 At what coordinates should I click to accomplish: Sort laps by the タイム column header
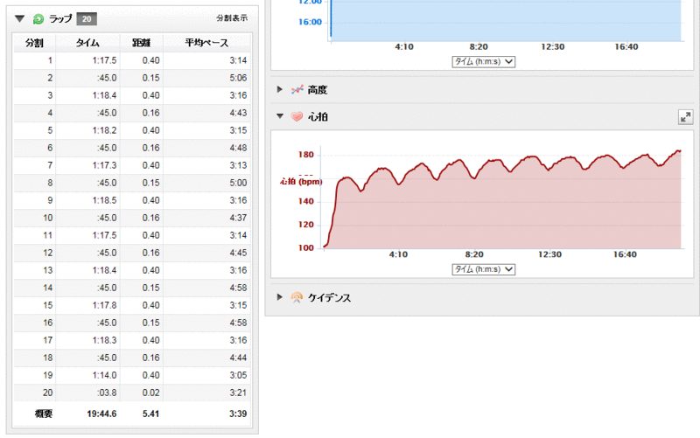87,42
